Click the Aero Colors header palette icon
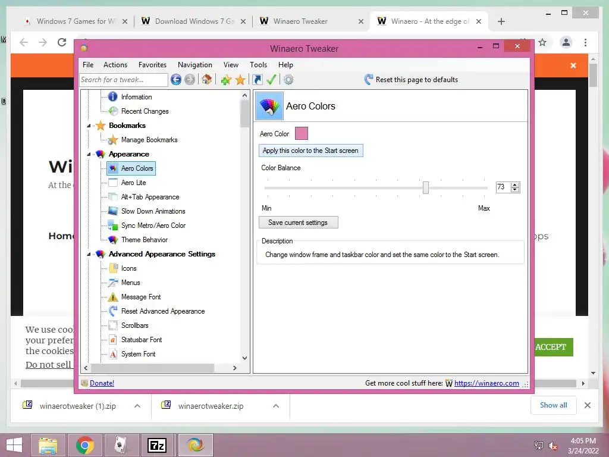The image size is (609, 457). 269,106
